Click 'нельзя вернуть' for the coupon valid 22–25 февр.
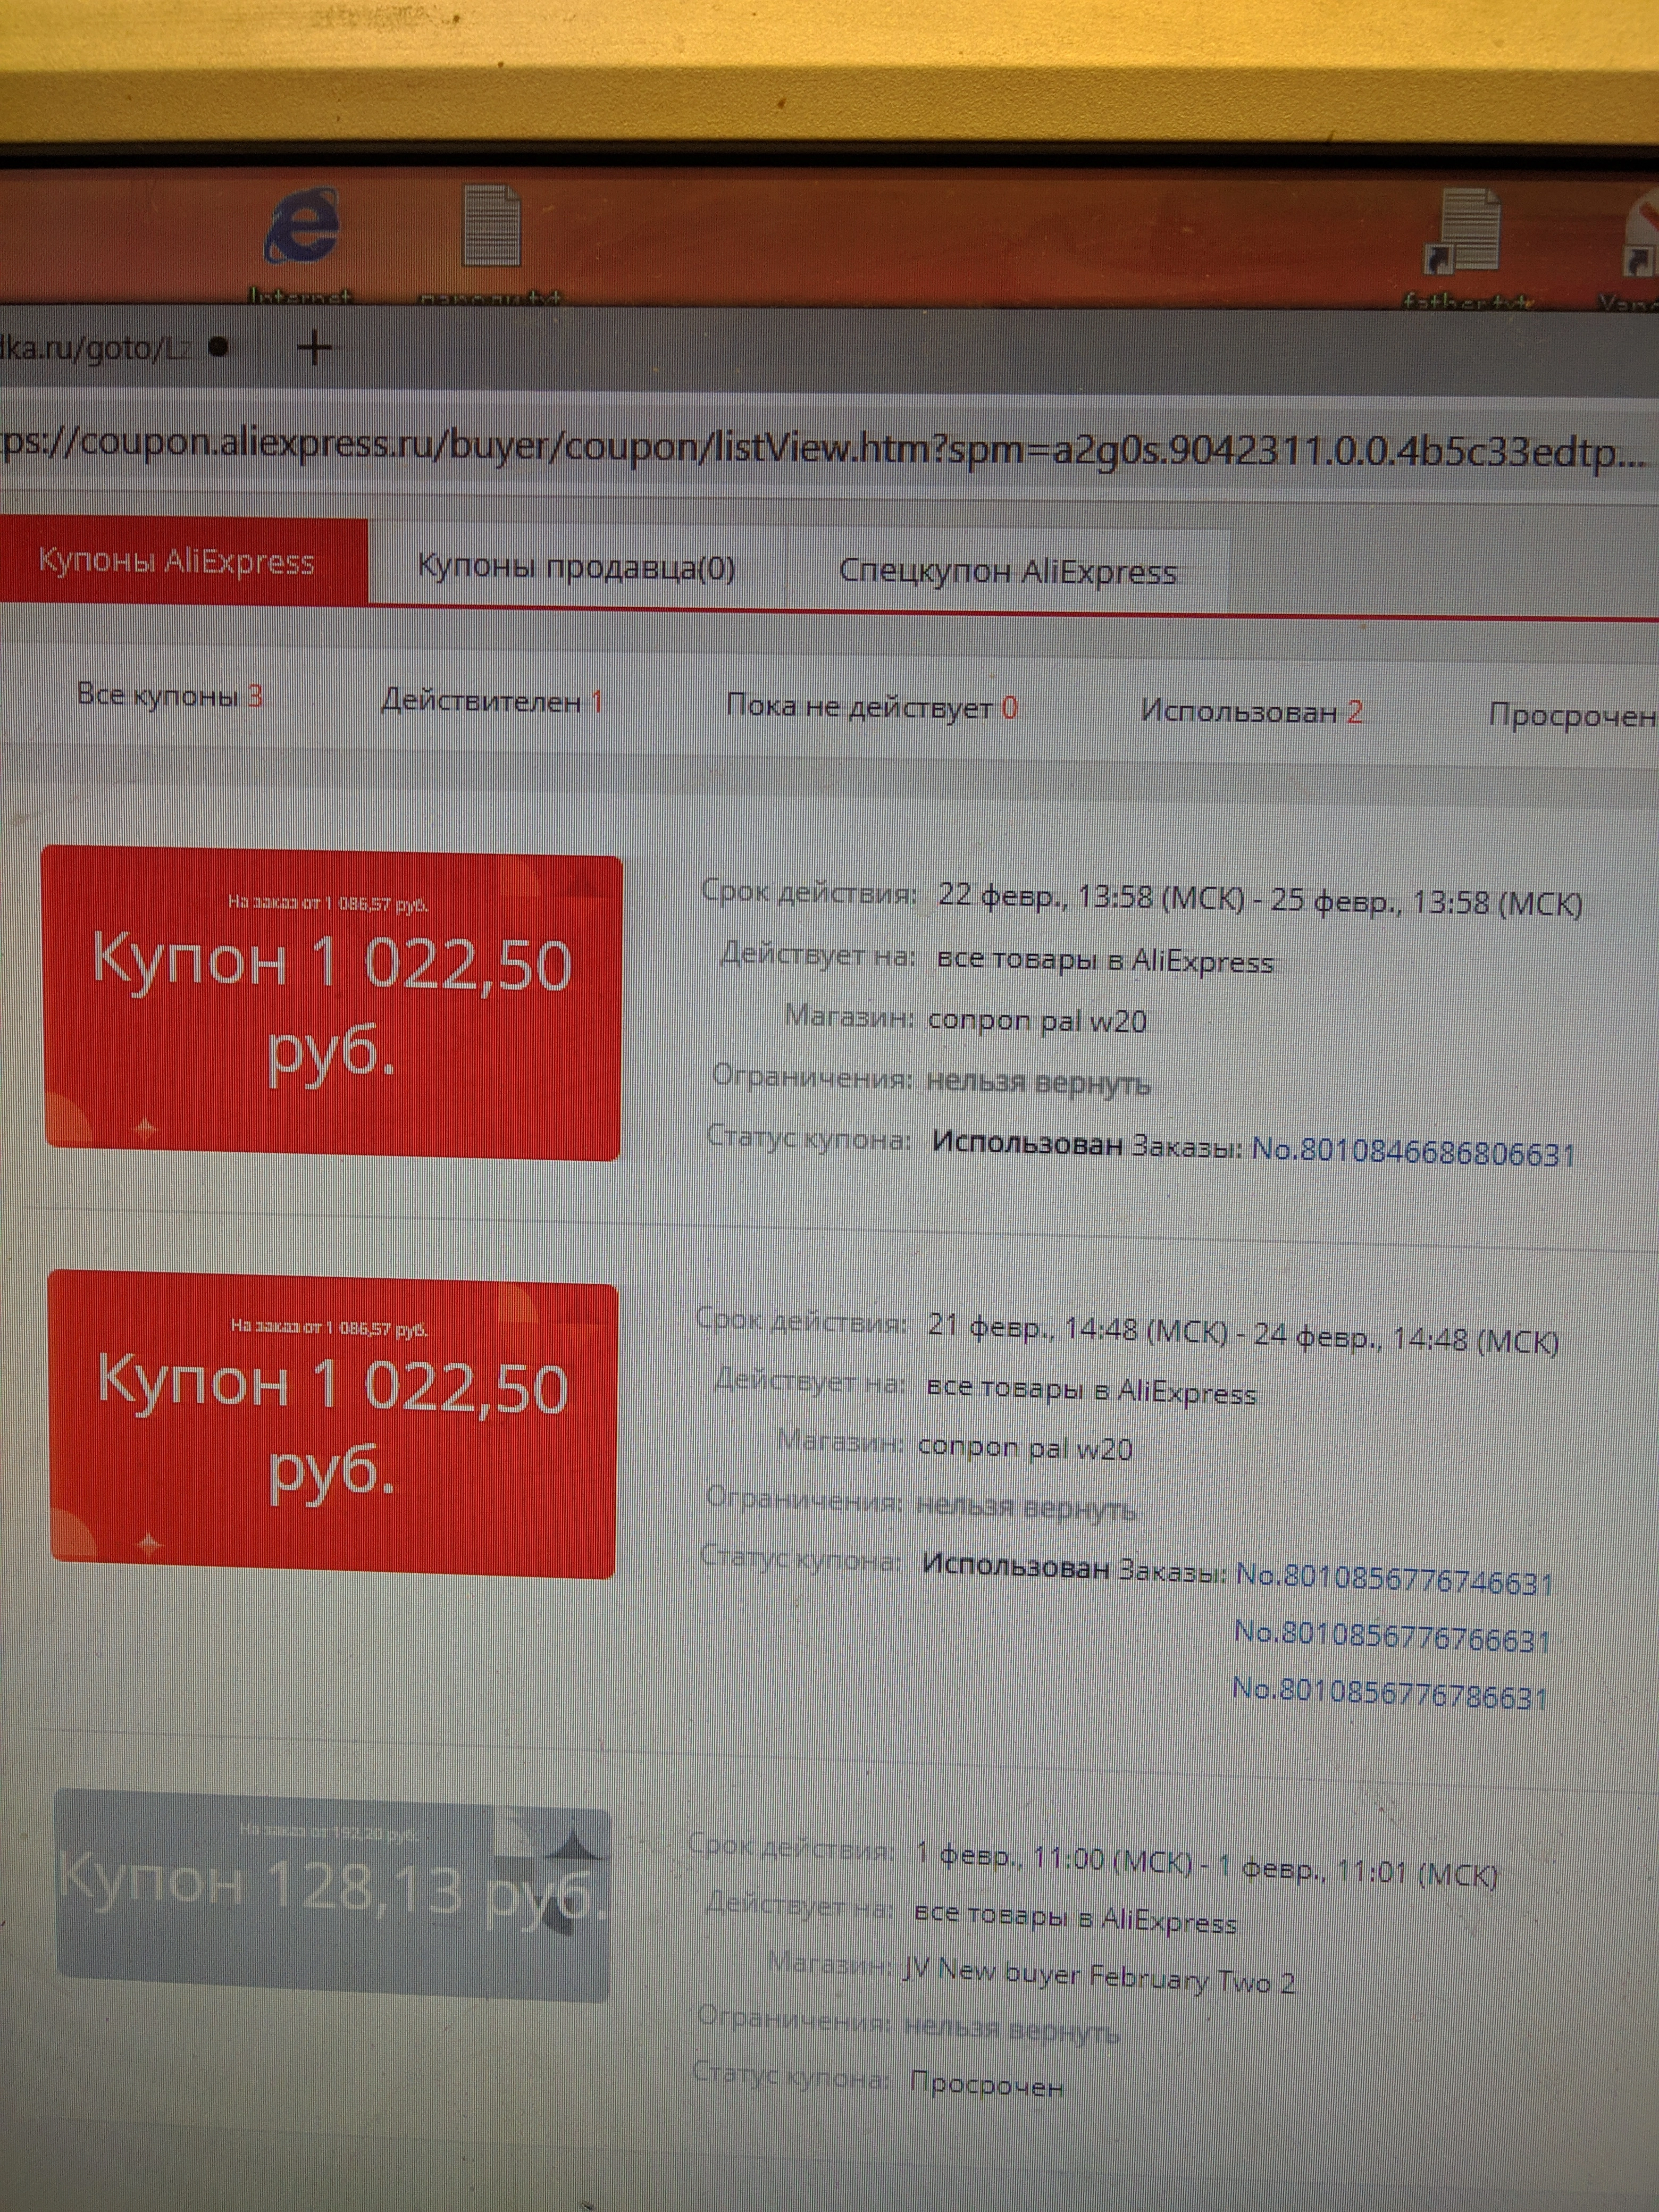 point(1038,1083)
